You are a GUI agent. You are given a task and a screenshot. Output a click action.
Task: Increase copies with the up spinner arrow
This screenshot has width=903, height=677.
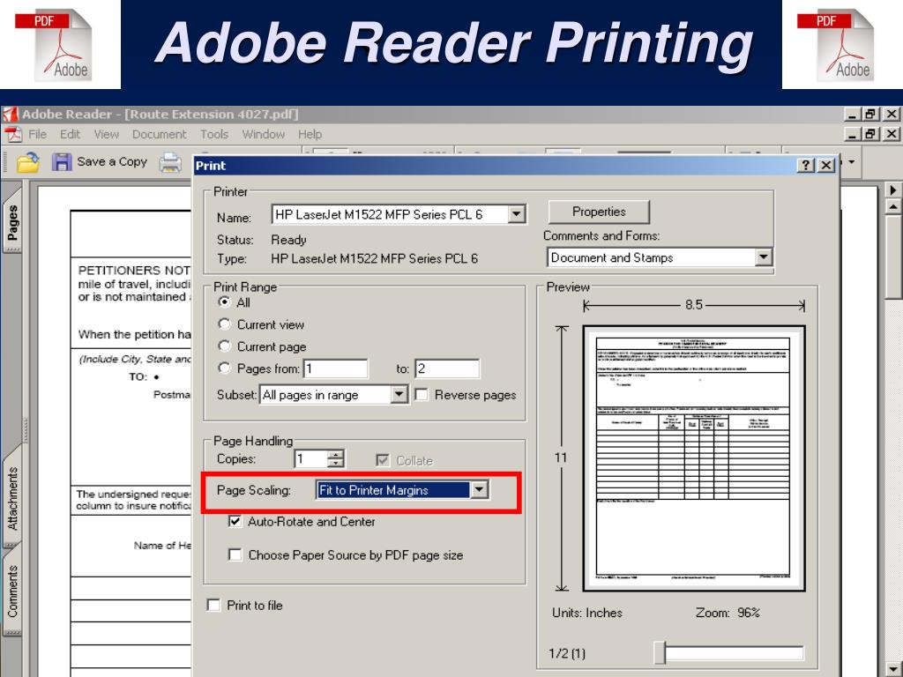336,455
